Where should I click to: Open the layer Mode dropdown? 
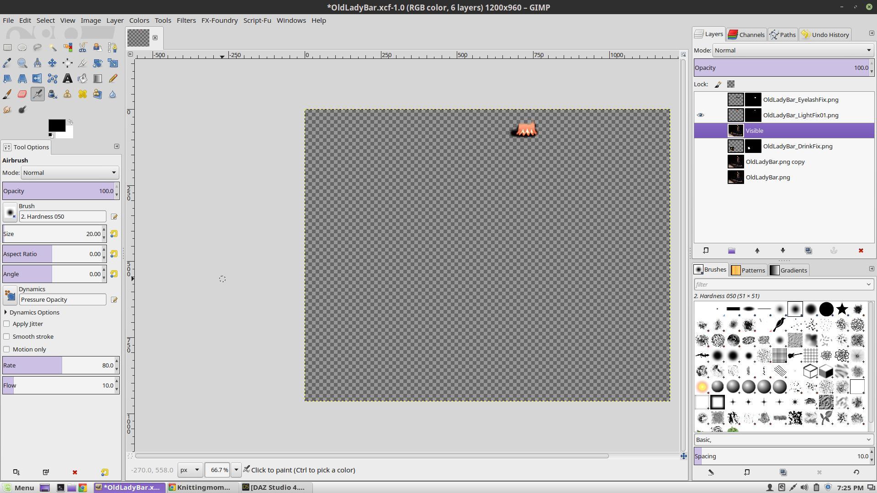coord(792,50)
